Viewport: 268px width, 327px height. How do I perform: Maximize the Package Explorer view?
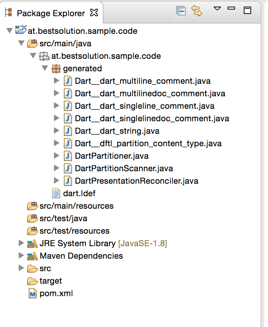point(247,10)
